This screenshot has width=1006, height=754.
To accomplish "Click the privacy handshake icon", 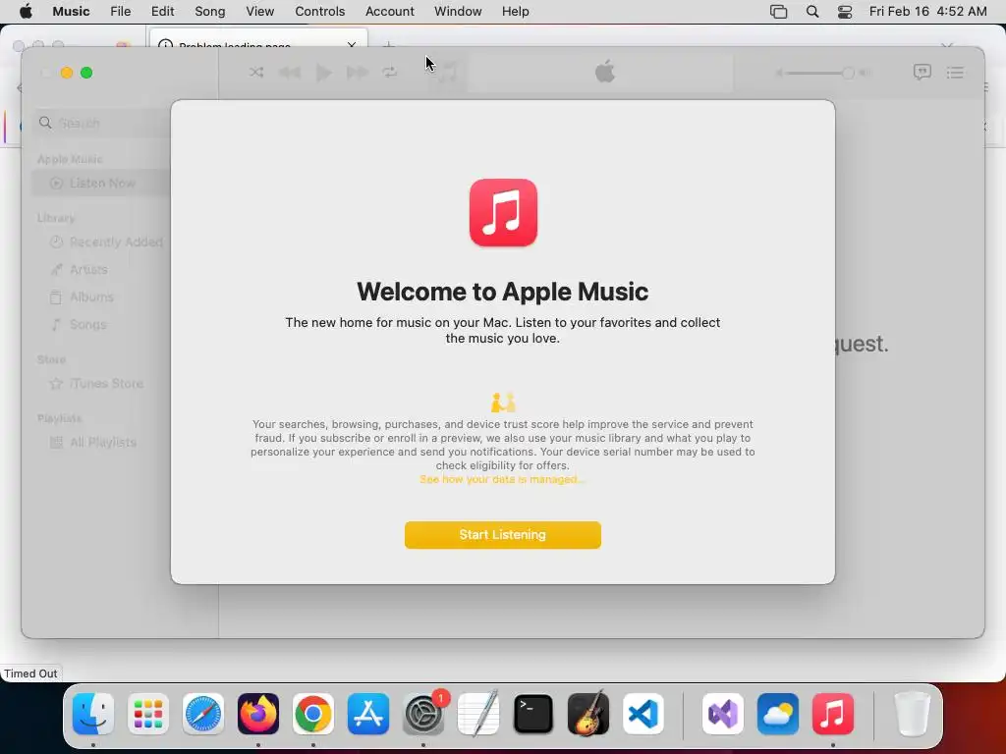I will click(503, 403).
